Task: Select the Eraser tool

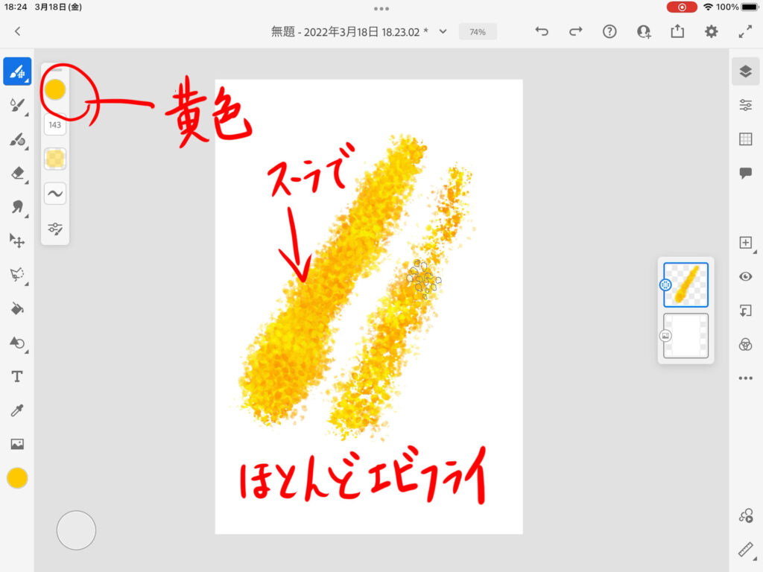Action: (x=17, y=173)
